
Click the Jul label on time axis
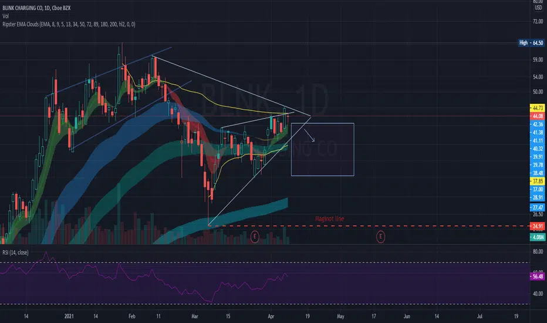(480, 317)
